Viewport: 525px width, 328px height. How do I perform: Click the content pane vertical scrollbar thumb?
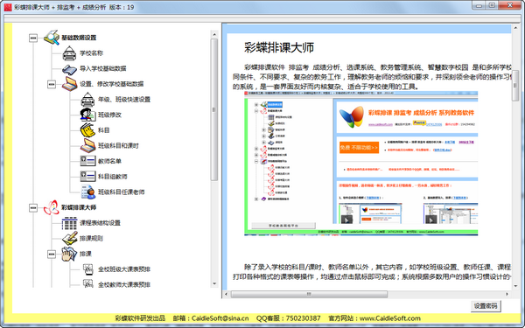pos(515,86)
